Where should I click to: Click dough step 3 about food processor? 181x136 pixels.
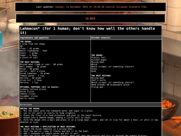coord(61,115)
